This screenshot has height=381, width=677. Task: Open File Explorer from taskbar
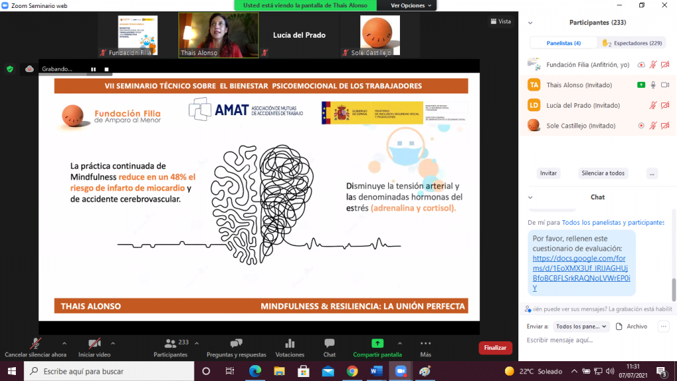[280, 371]
